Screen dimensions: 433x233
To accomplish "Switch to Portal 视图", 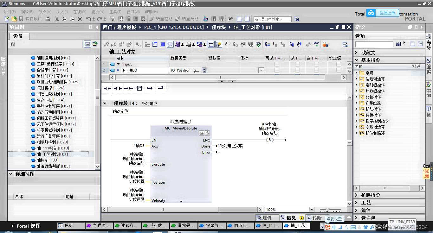I will point(26,226).
